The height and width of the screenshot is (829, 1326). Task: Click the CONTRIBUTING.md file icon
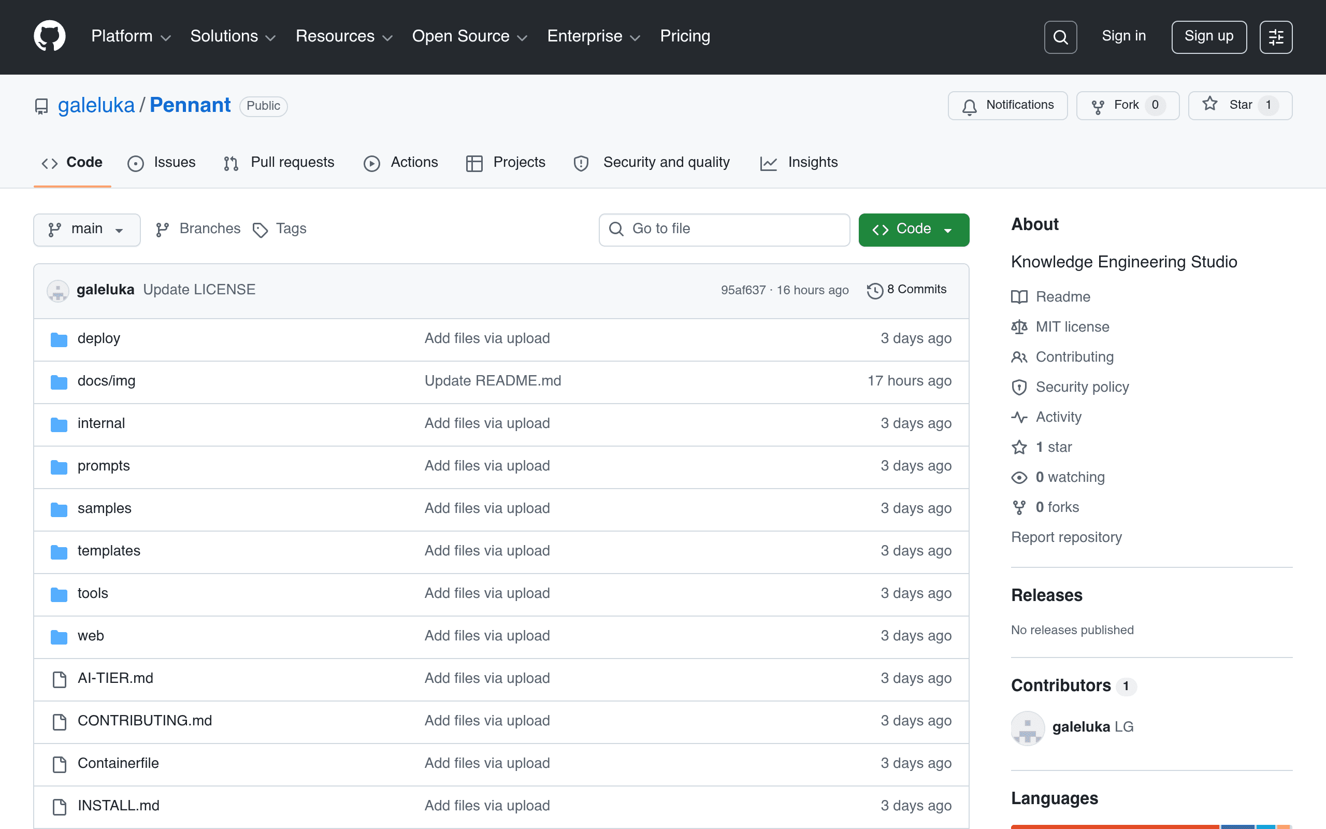(59, 722)
